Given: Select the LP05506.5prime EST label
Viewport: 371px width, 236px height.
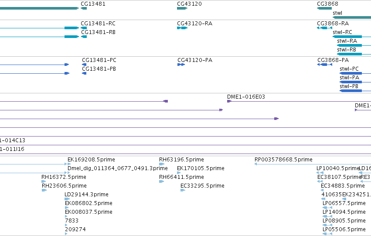Looking at the screenshot, I should pos(344,229).
